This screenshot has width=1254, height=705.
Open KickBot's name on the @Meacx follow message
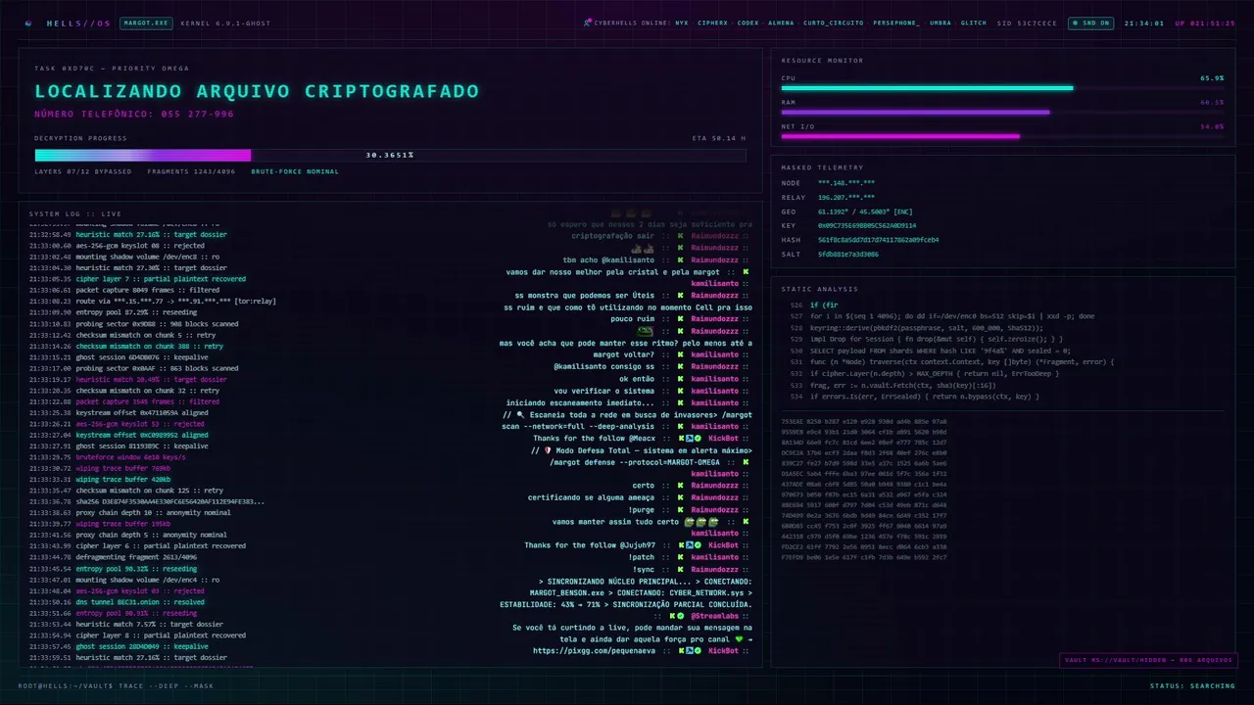[723, 439]
